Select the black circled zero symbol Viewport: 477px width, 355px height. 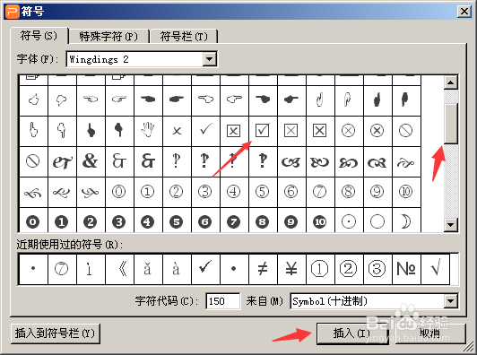click(33, 221)
